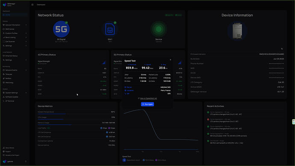Click the LTE Cell Distance icon
Viewport: 295px width, 166px height.
pyautogui.click(x=107, y=132)
